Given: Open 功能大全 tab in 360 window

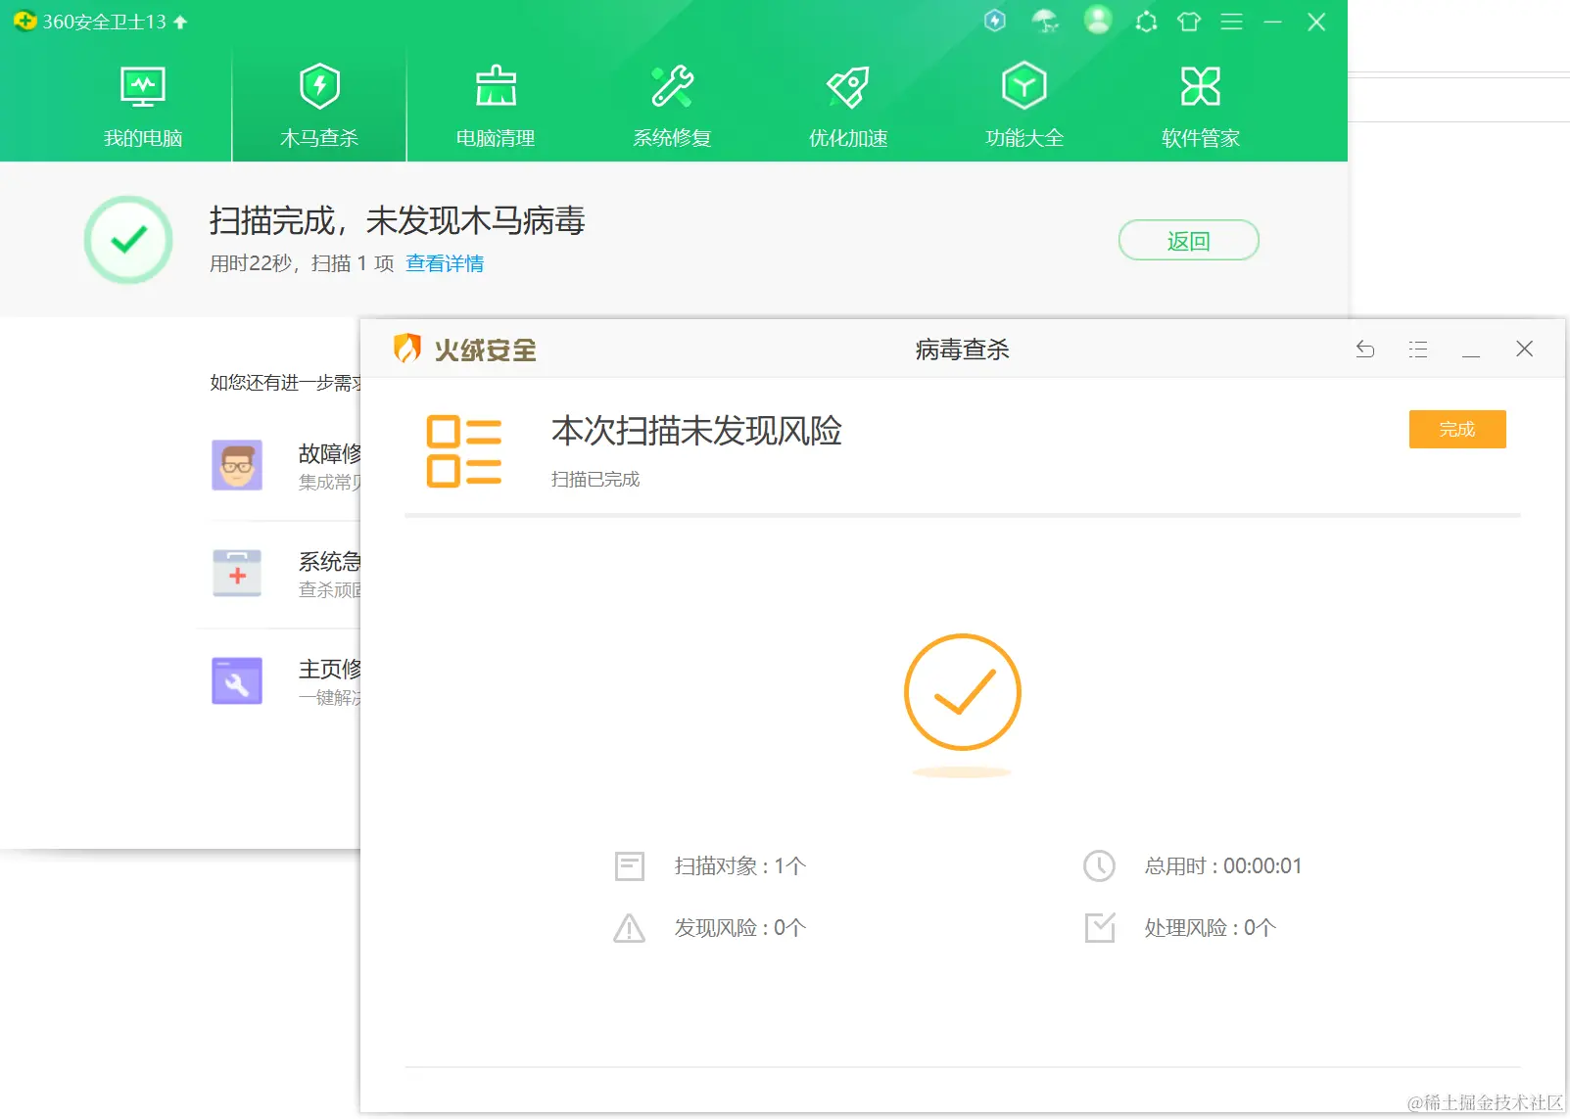Looking at the screenshot, I should click(1024, 107).
